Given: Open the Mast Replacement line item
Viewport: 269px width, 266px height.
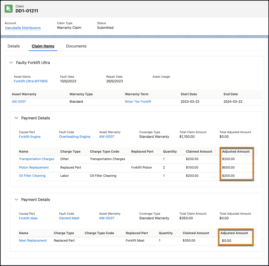Looking at the screenshot, I should 33,240.
